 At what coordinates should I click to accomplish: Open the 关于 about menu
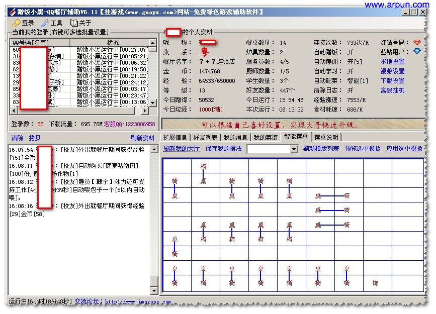coord(80,23)
